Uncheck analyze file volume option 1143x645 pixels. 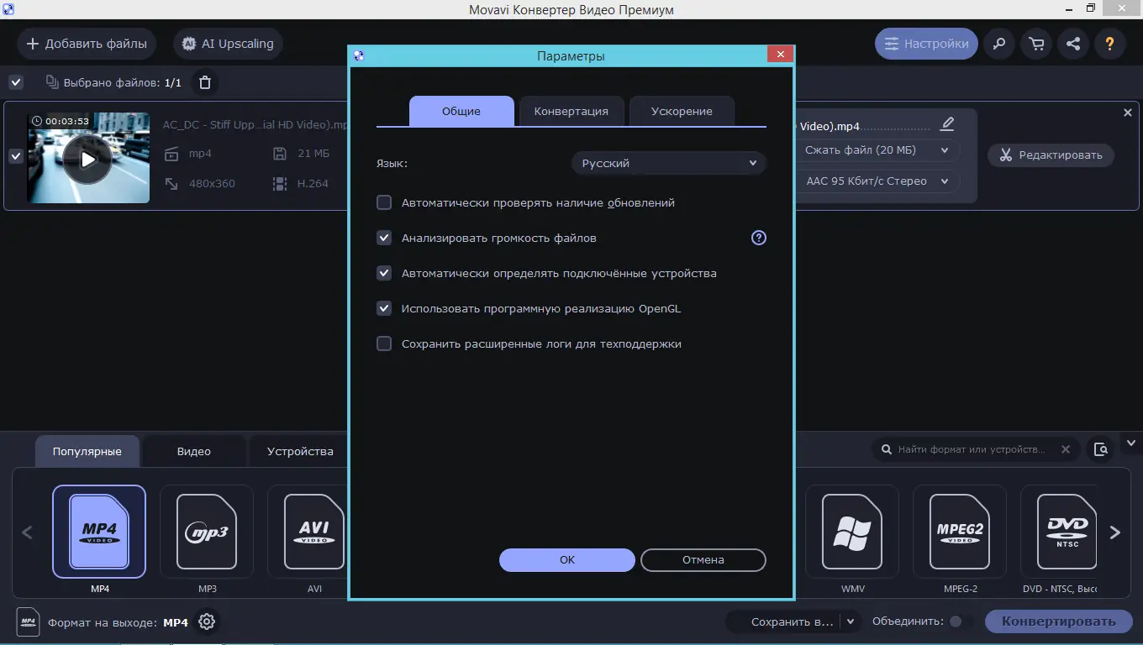coord(384,238)
